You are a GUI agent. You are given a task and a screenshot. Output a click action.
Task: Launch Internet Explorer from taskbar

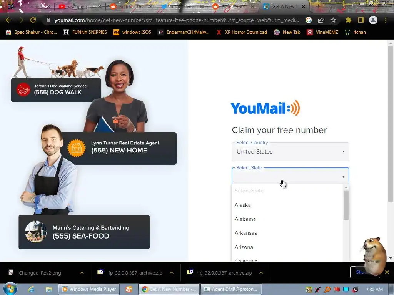pyautogui.click(x=31, y=289)
